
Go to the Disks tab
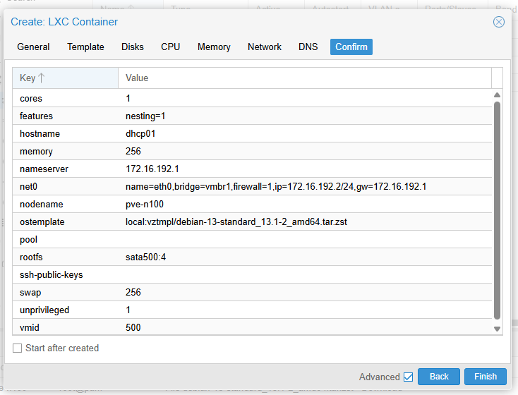[133, 47]
